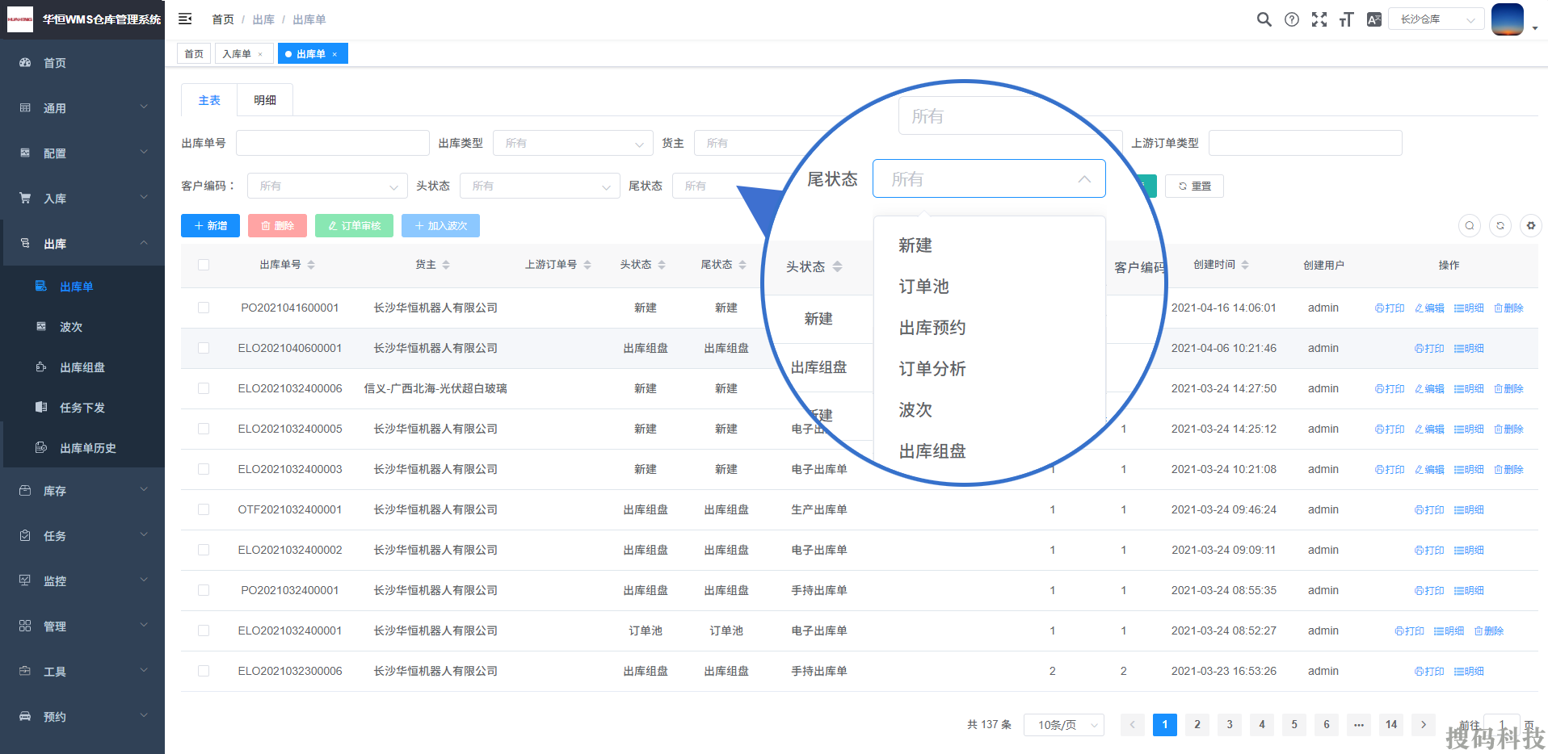Open the 长沙仓库 warehouse selector

point(1437,19)
